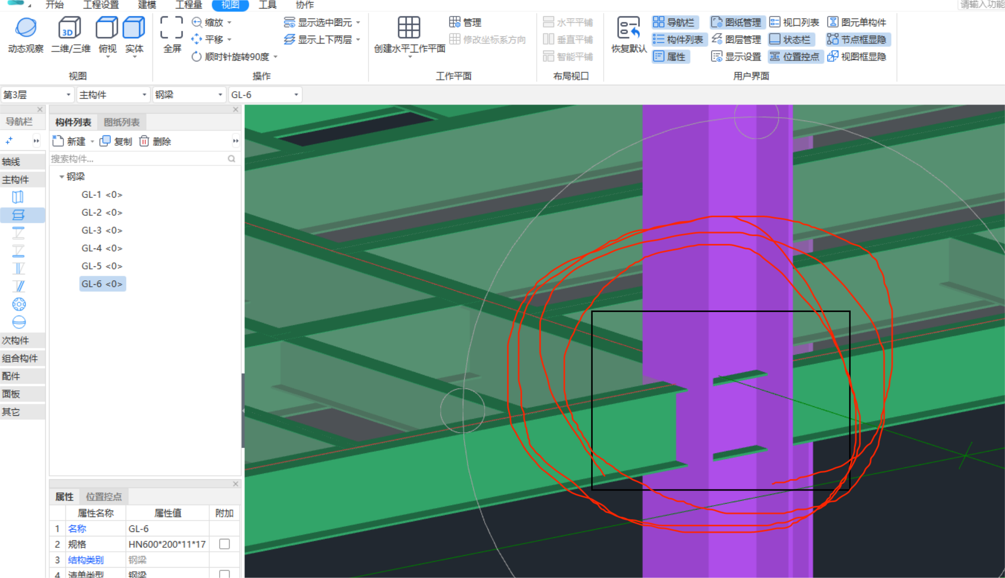This screenshot has width=1005, height=578.
Task: Select GL-3 in component list
Action: [102, 230]
